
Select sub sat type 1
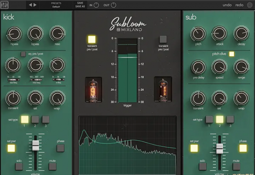click(x=209, y=120)
